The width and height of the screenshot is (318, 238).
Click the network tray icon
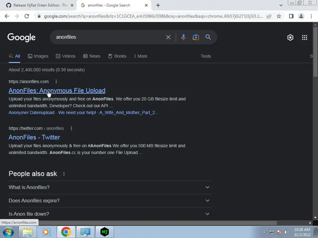coord(271,232)
